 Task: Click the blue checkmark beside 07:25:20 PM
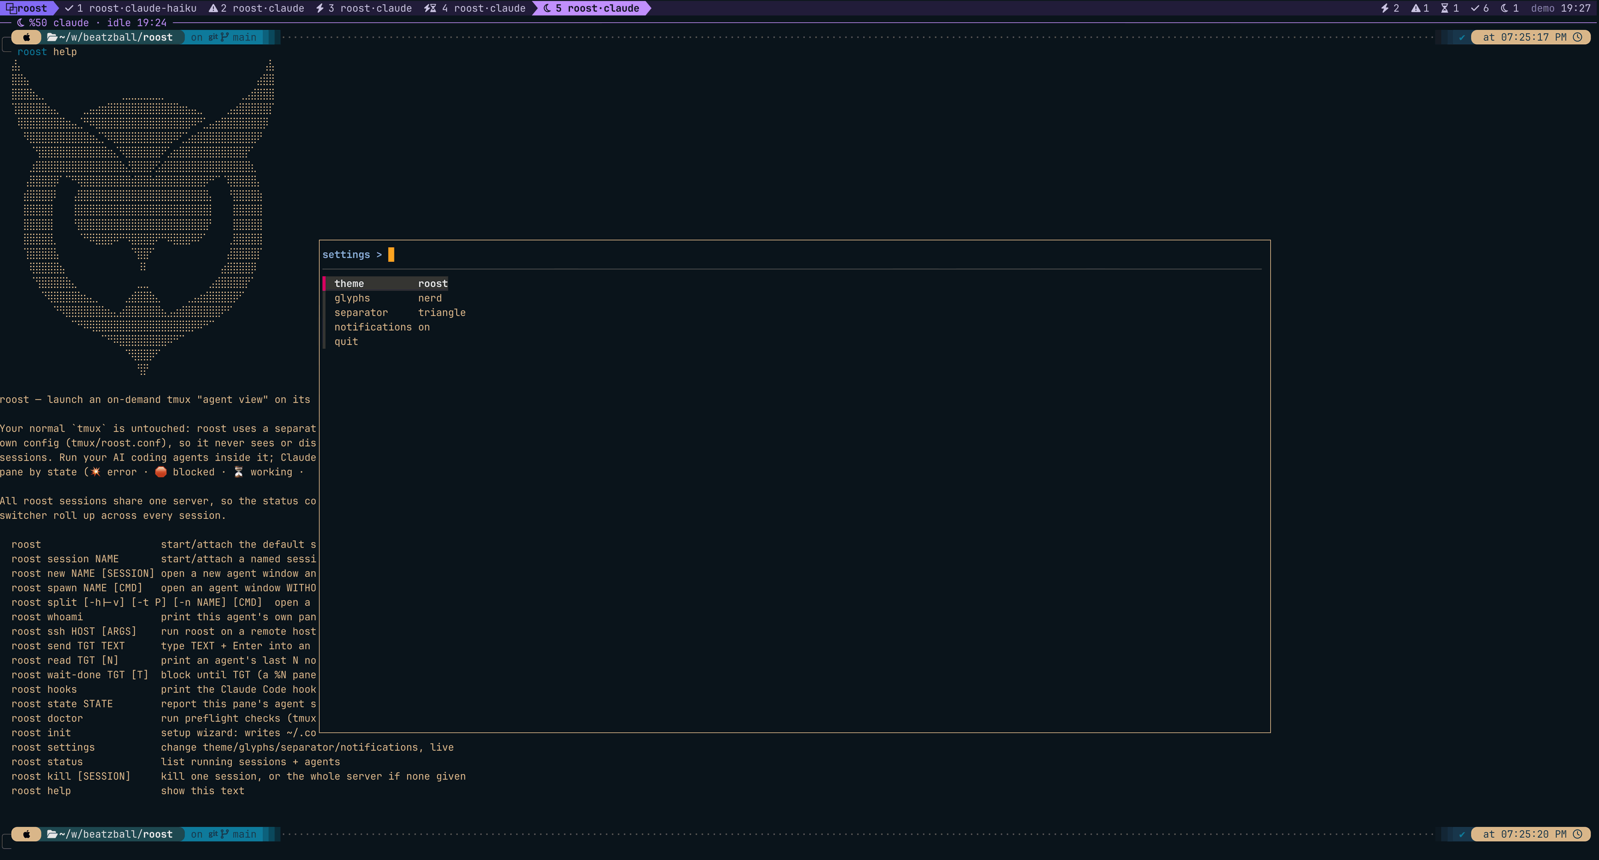[1462, 834]
